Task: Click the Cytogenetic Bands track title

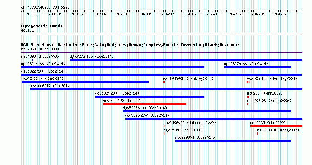Action: [x=42, y=26]
